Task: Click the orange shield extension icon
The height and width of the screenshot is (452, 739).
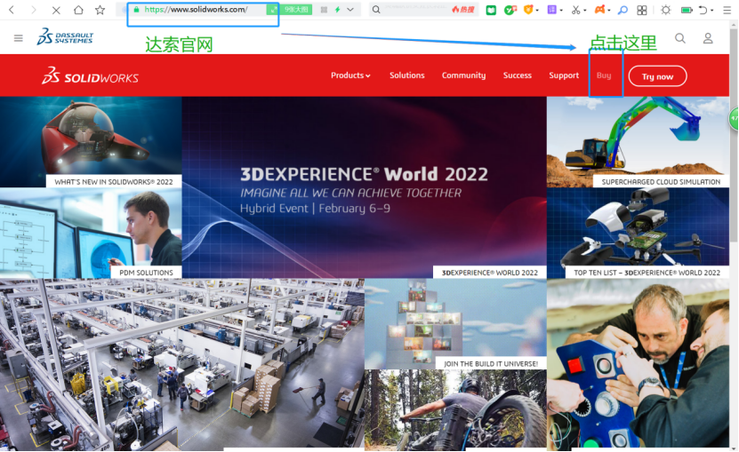Action: (x=528, y=10)
